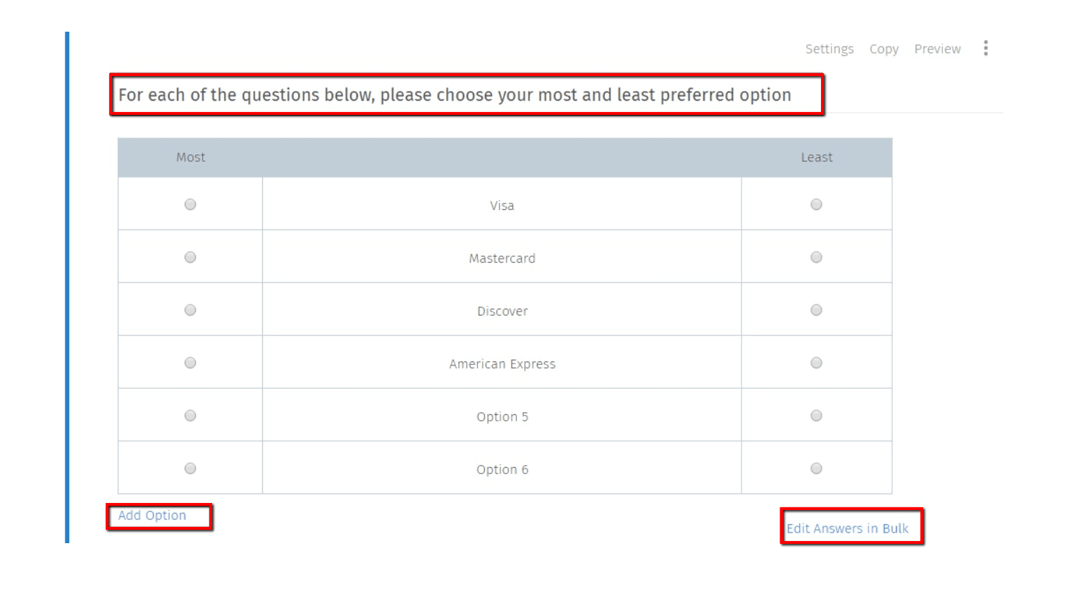1086x596 pixels.
Task: Select Most for Mastercard
Action: coord(190,257)
